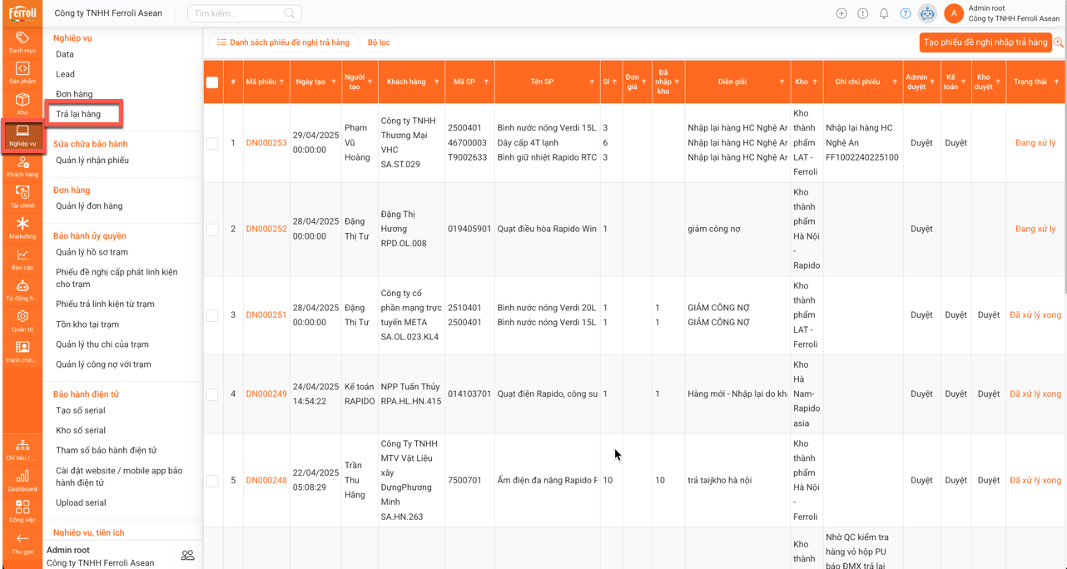Select the Nghiệp vụ sidebar icon

pos(22,136)
